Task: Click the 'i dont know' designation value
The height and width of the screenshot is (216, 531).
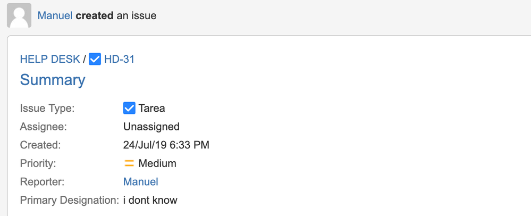Action: point(150,200)
